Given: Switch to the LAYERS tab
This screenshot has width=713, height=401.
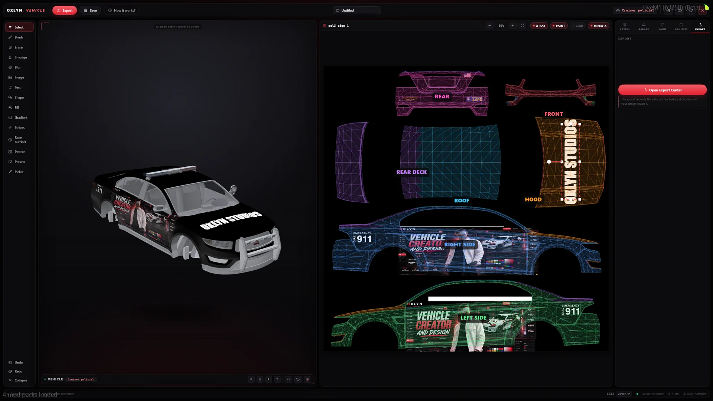Looking at the screenshot, I should (x=625, y=27).
